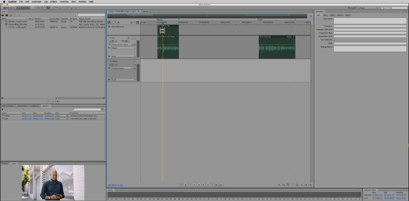Click the Stop button in the transport
Screen dimensions: 409x201
point(181,185)
